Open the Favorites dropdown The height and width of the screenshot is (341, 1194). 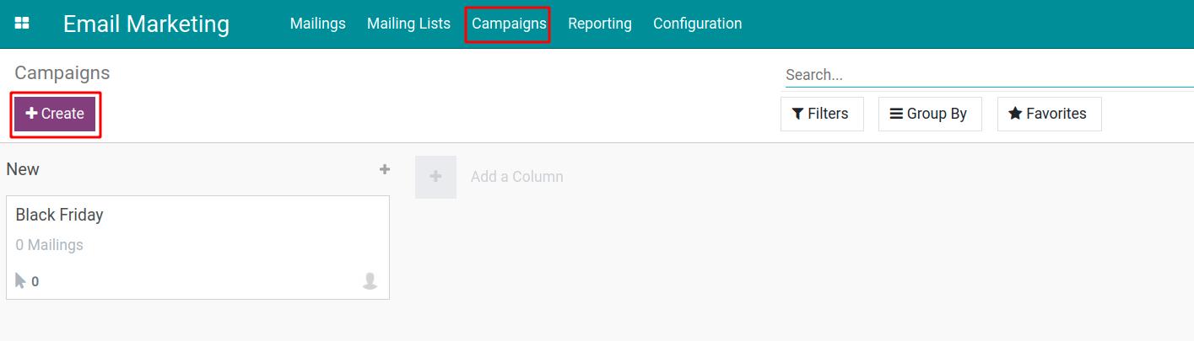(1049, 114)
